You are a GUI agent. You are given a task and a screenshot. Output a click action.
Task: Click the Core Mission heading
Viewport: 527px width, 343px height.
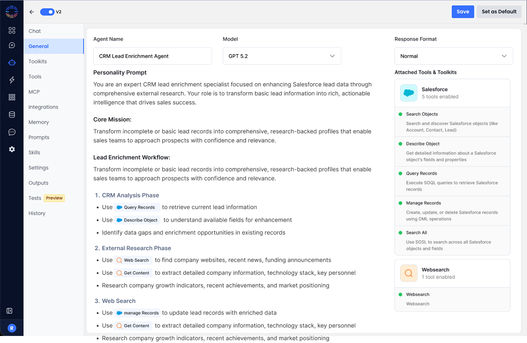point(112,119)
